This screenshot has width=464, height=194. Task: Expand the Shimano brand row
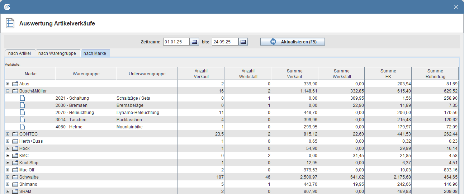coord(8,184)
